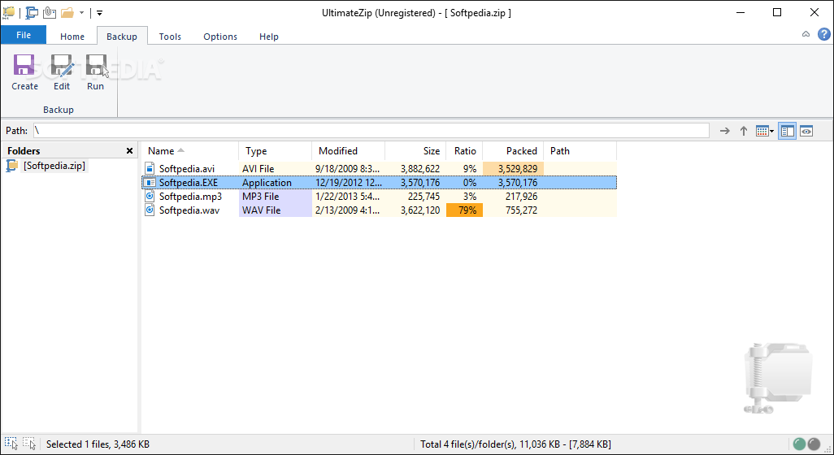Click the select all icon in the status bar
The height and width of the screenshot is (455, 834).
[x=11, y=444]
